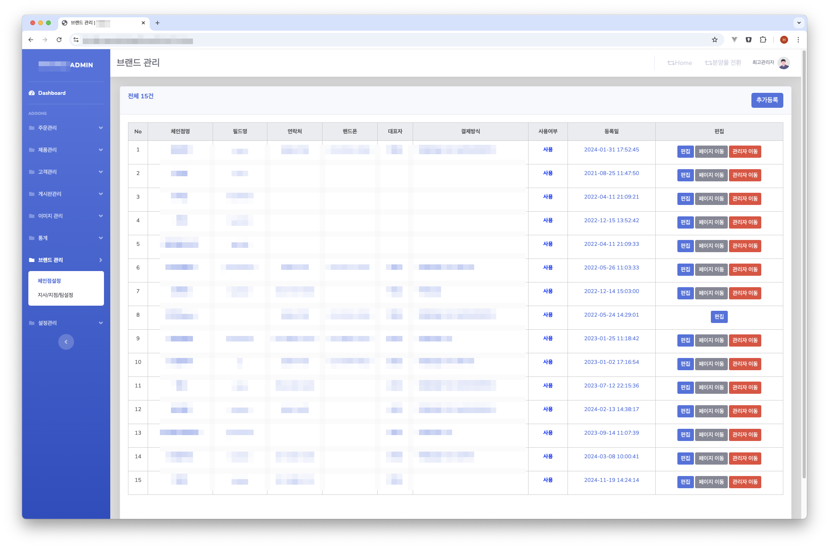Bookmark this page with star icon
829x548 pixels.
[715, 40]
